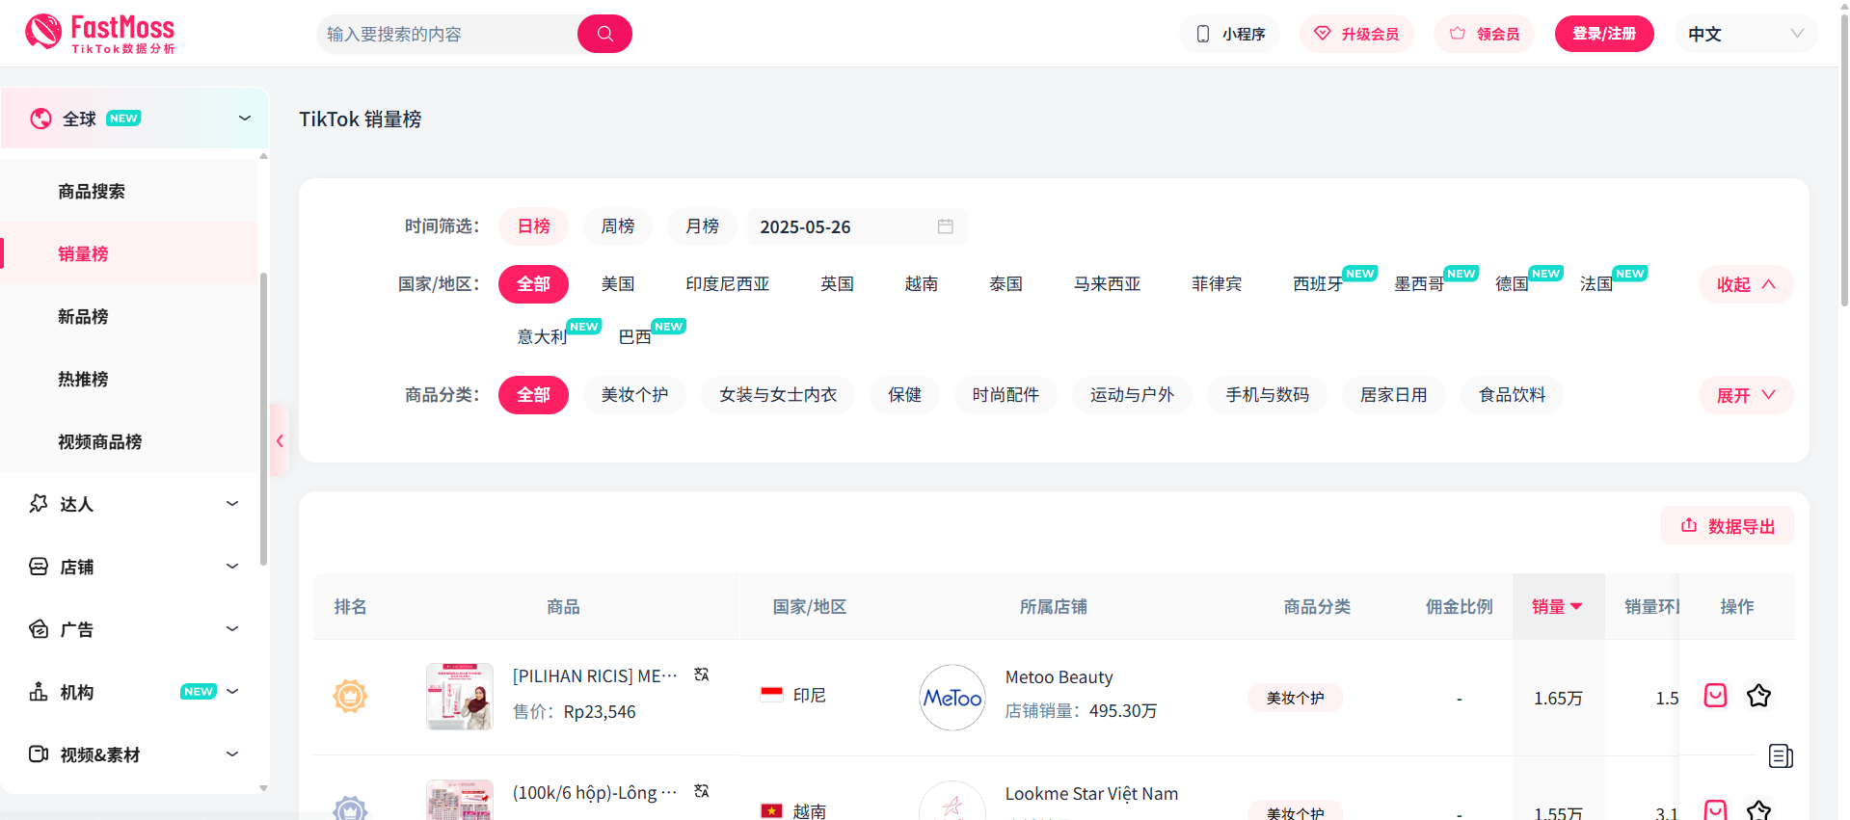Favorite the Metoo Beauty row with star
This screenshot has height=820, width=1850.
pos(1758,696)
